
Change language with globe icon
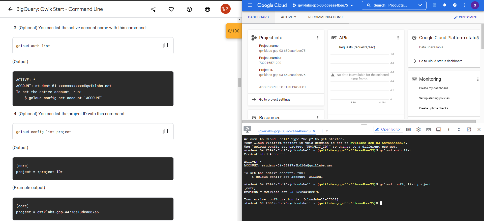coord(207,9)
